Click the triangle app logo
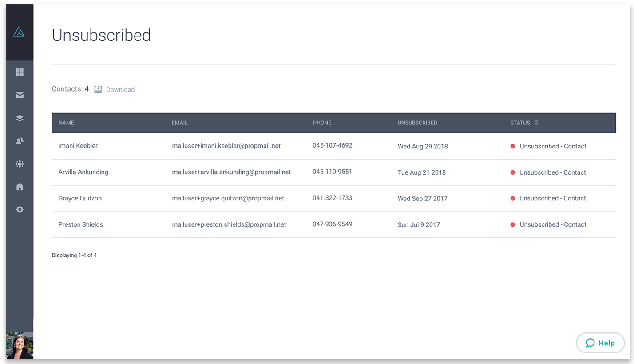634x364 pixels. (x=19, y=32)
